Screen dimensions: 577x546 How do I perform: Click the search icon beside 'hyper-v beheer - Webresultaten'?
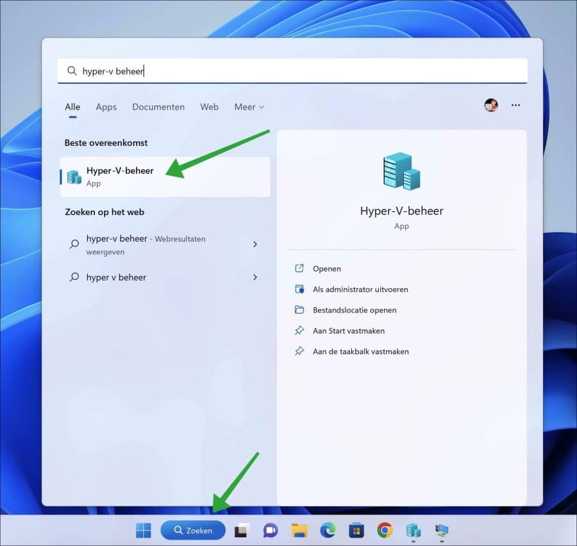[74, 244]
